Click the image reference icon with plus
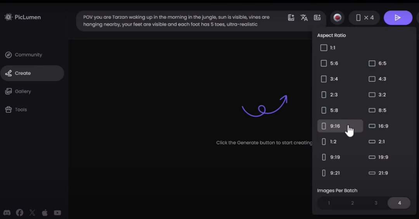 pyautogui.click(x=291, y=17)
